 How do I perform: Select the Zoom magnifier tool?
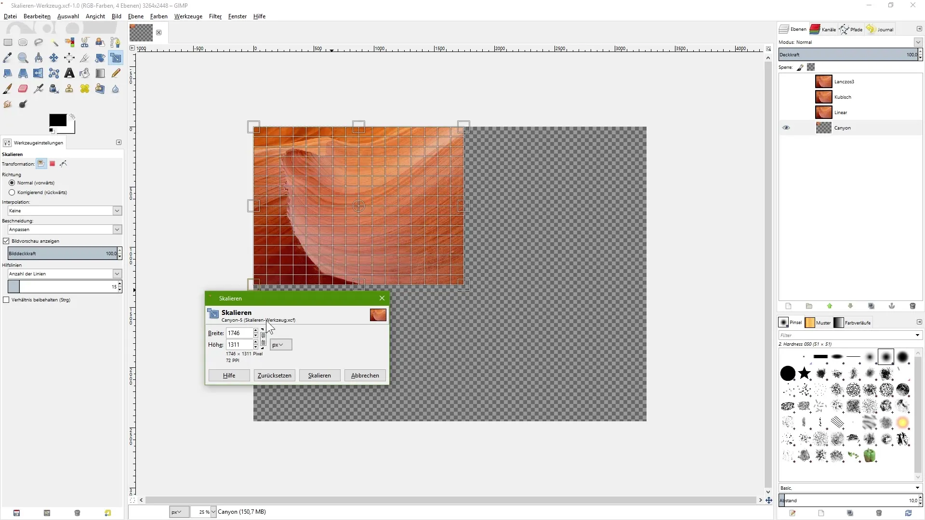click(23, 58)
